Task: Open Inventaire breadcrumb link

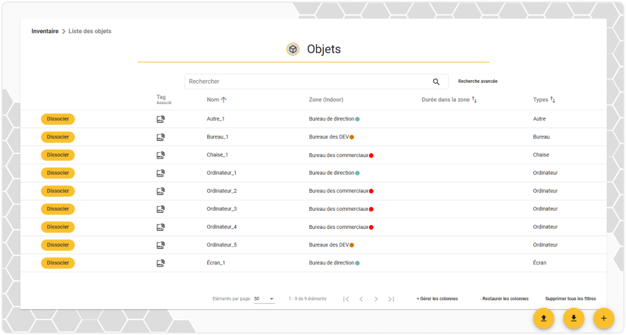Action: tap(45, 31)
